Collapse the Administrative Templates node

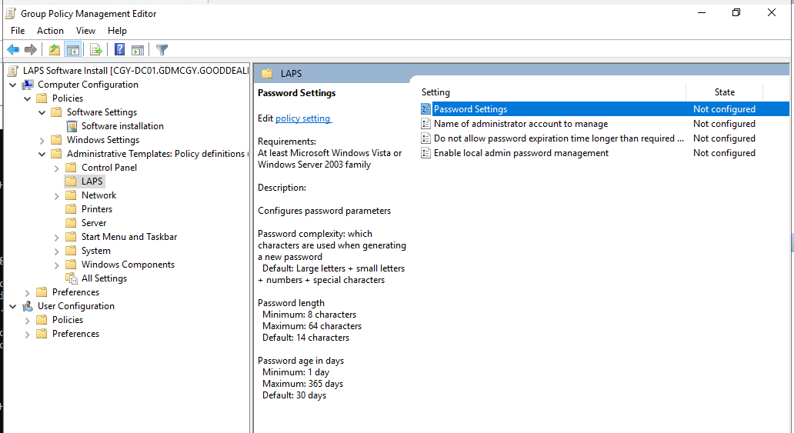click(42, 154)
